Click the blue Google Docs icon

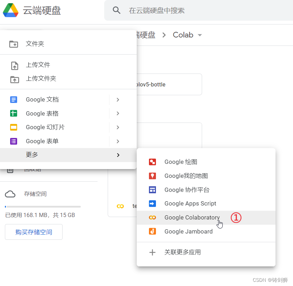pos(14,99)
